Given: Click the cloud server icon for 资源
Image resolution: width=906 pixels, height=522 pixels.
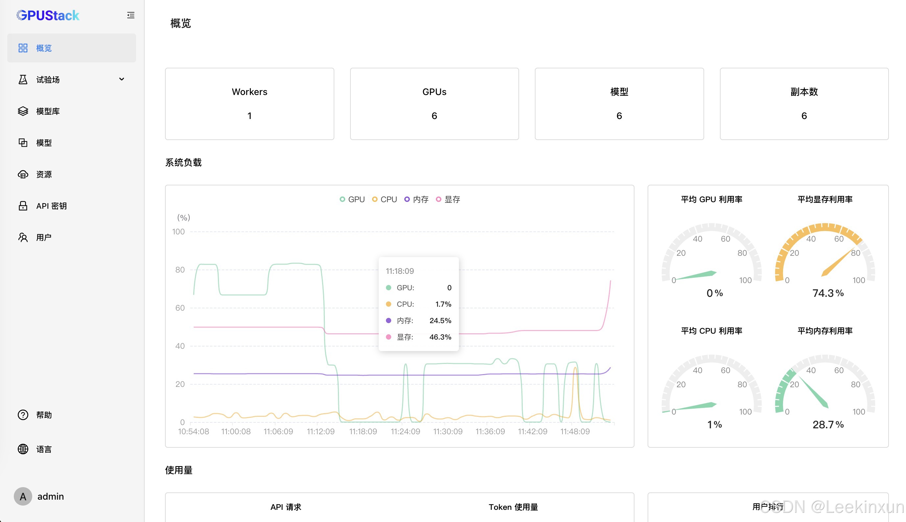Looking at the screenshot, I should (x=23, y=174).
